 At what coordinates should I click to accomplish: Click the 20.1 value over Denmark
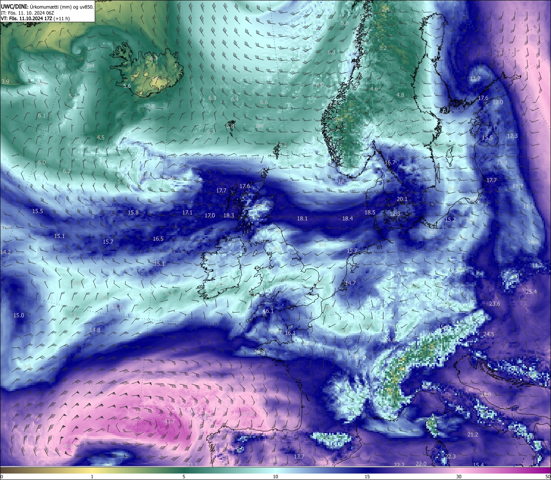(402, 199)
